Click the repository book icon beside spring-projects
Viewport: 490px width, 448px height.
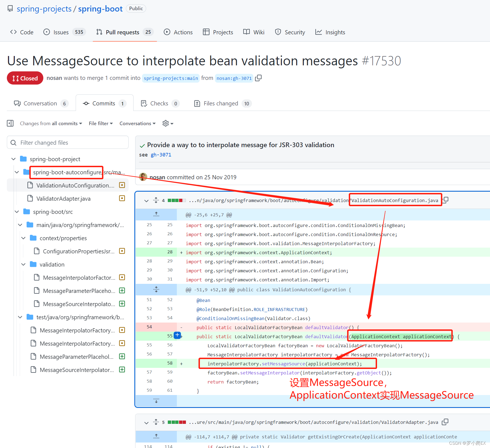10,8
